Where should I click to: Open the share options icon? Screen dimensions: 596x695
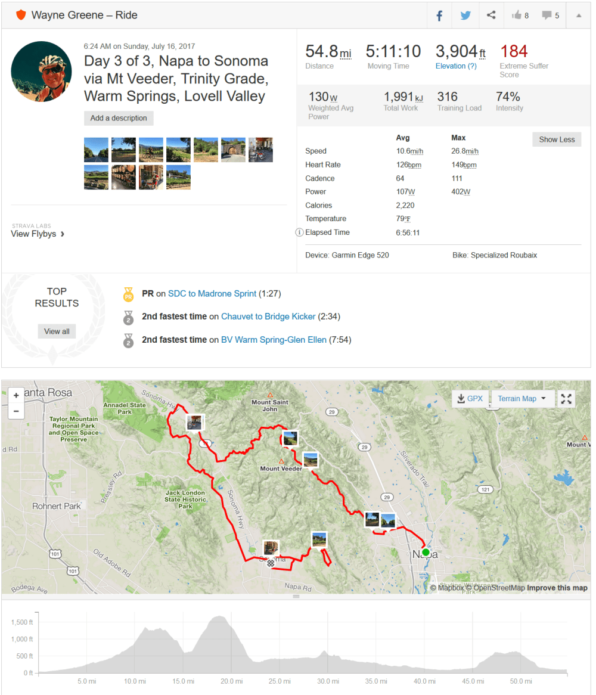pos(491,15)
